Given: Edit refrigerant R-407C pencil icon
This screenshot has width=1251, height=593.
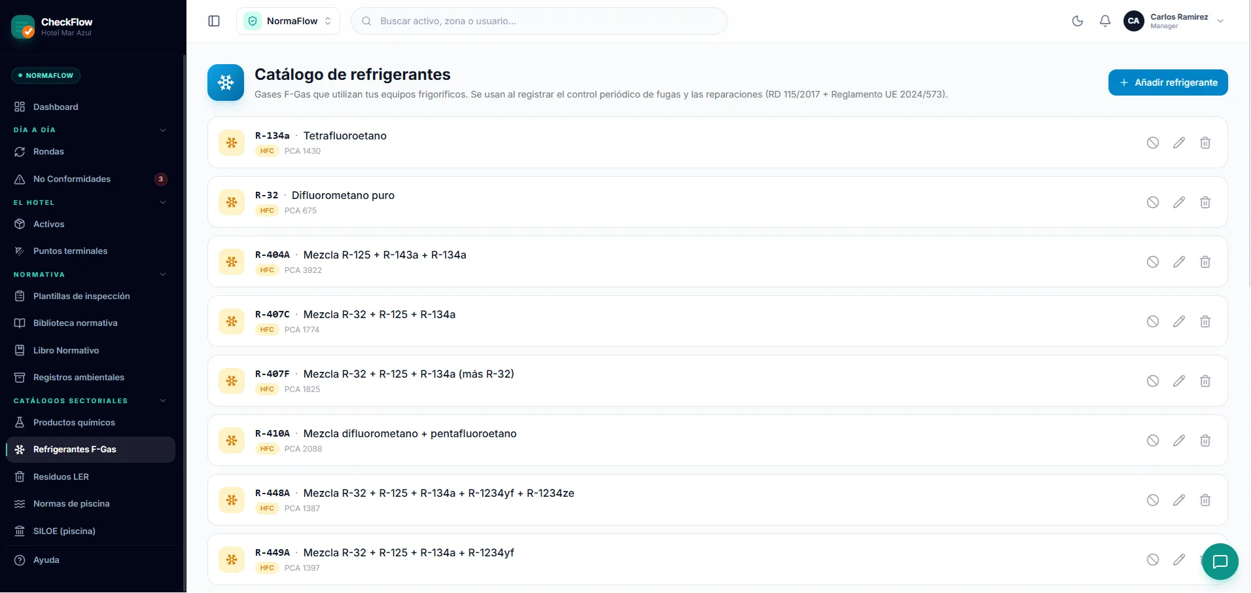Looking at the screenshot, I should coord(1179,321).
